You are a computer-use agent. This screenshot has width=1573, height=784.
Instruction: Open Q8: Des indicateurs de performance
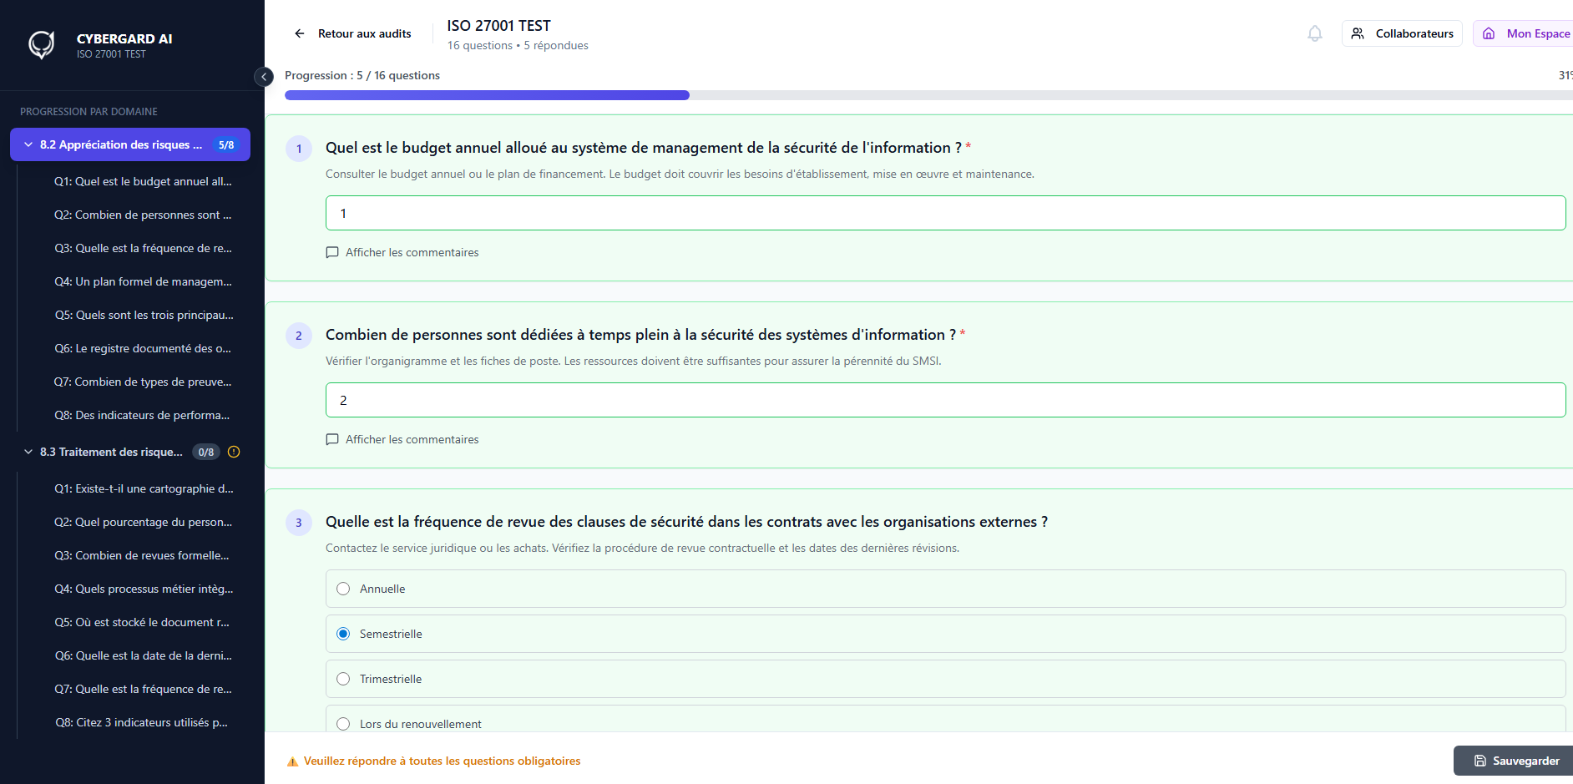pyautogui.click(x=143, y=415)
